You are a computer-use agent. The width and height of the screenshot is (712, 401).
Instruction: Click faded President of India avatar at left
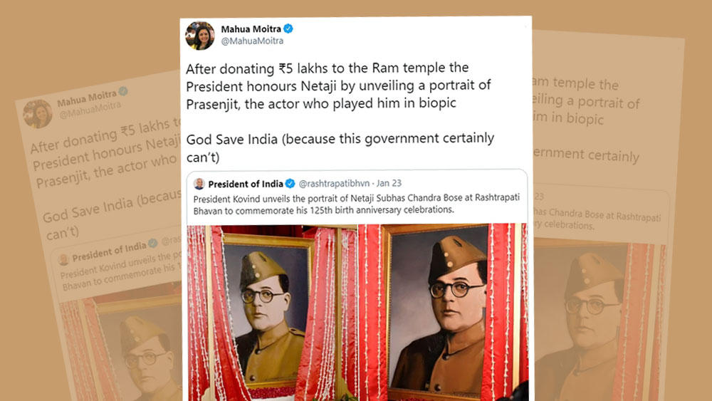[x=63, y=259]
